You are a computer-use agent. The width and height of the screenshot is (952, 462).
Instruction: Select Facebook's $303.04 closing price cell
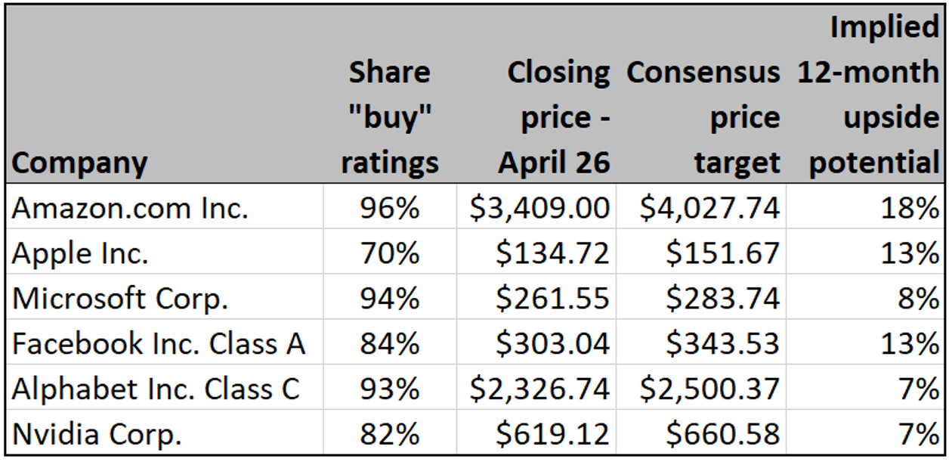pos(552,344)
